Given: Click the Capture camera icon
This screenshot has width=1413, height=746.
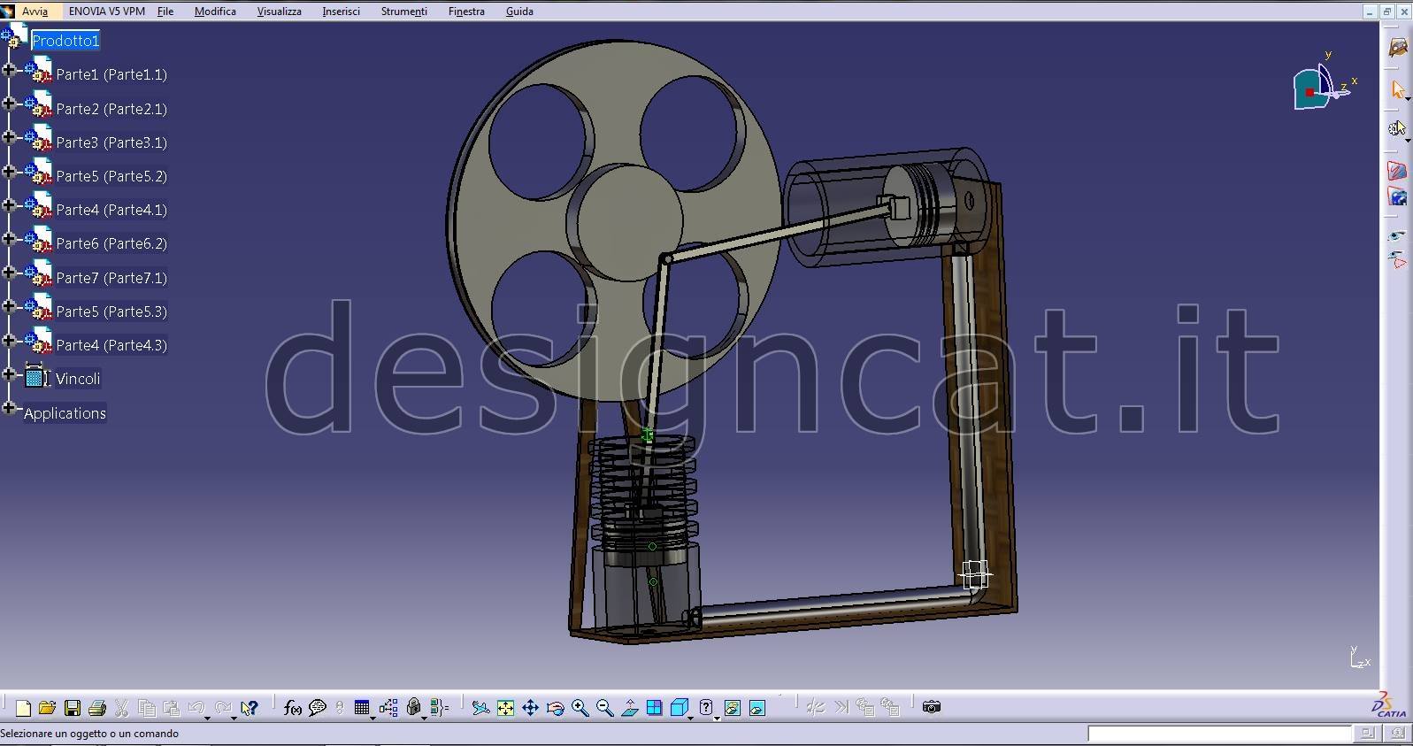Looking at the screenshot, I should (931, 707).
